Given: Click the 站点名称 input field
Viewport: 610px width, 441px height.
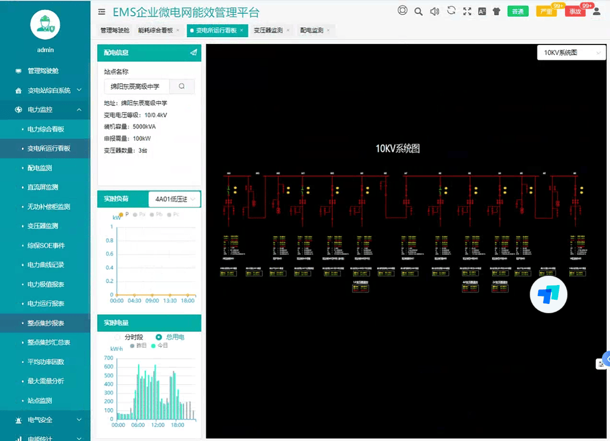Looking at the screenshot, I should click(137, 86).
